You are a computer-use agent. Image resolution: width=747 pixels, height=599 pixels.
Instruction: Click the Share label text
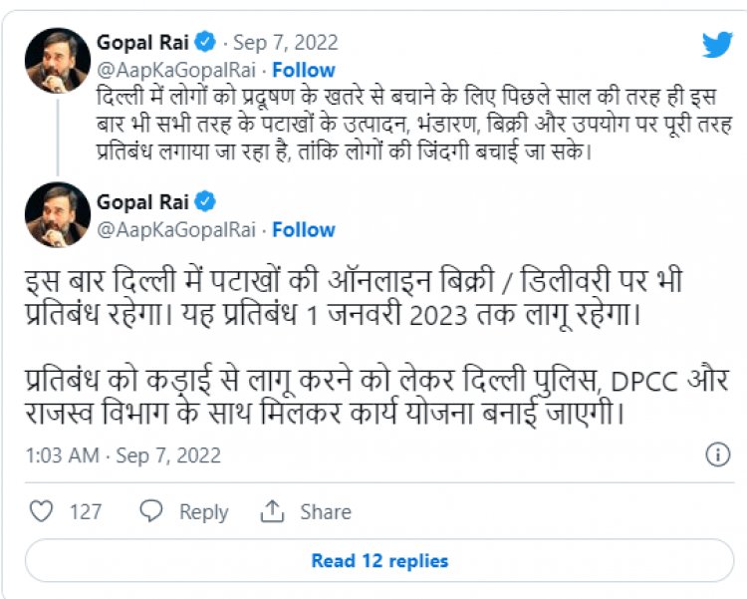pyautogui.click(x=325, y=511)
